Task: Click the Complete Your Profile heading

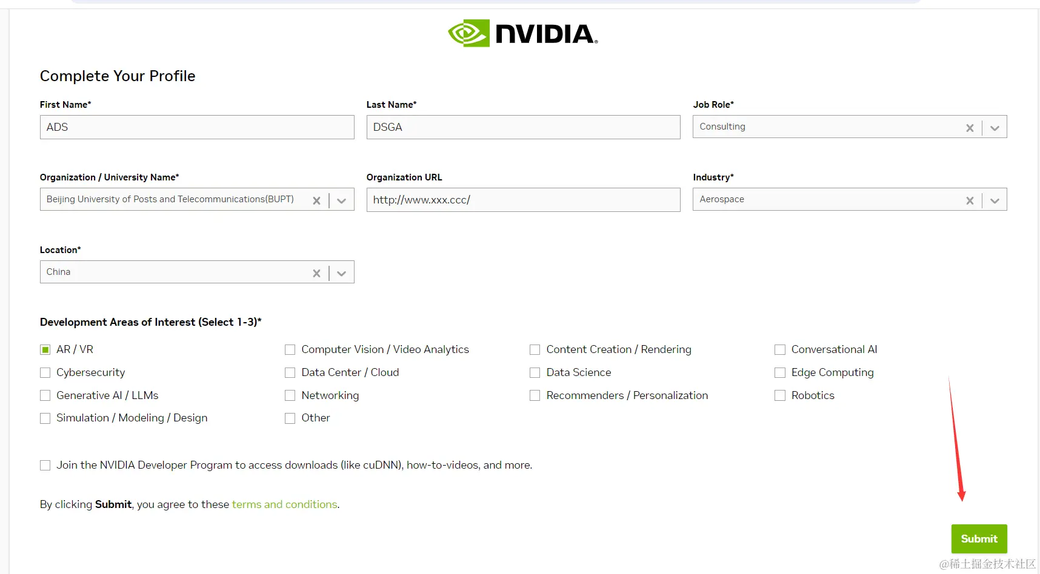Action: pos(118,76)
